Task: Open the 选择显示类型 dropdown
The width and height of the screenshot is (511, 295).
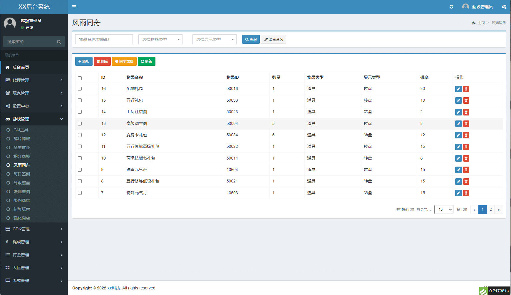Action: [x=214, y=39]
